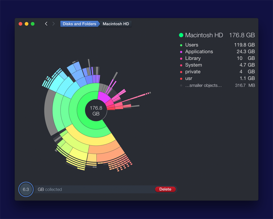Select the Macintosh HD 176.8 GB heading
Image resolution: width=273 pixels, height=219 pixels.
coord(217,35)
